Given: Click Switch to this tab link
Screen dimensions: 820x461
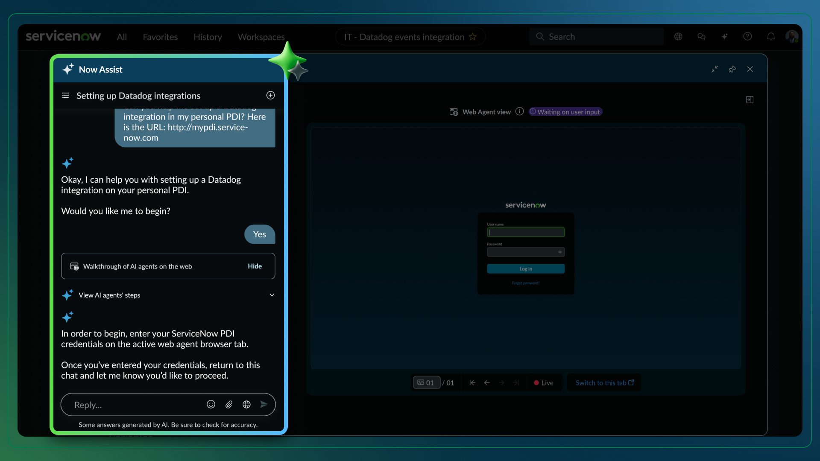Looking at the screenshot, I should (604, 383).
